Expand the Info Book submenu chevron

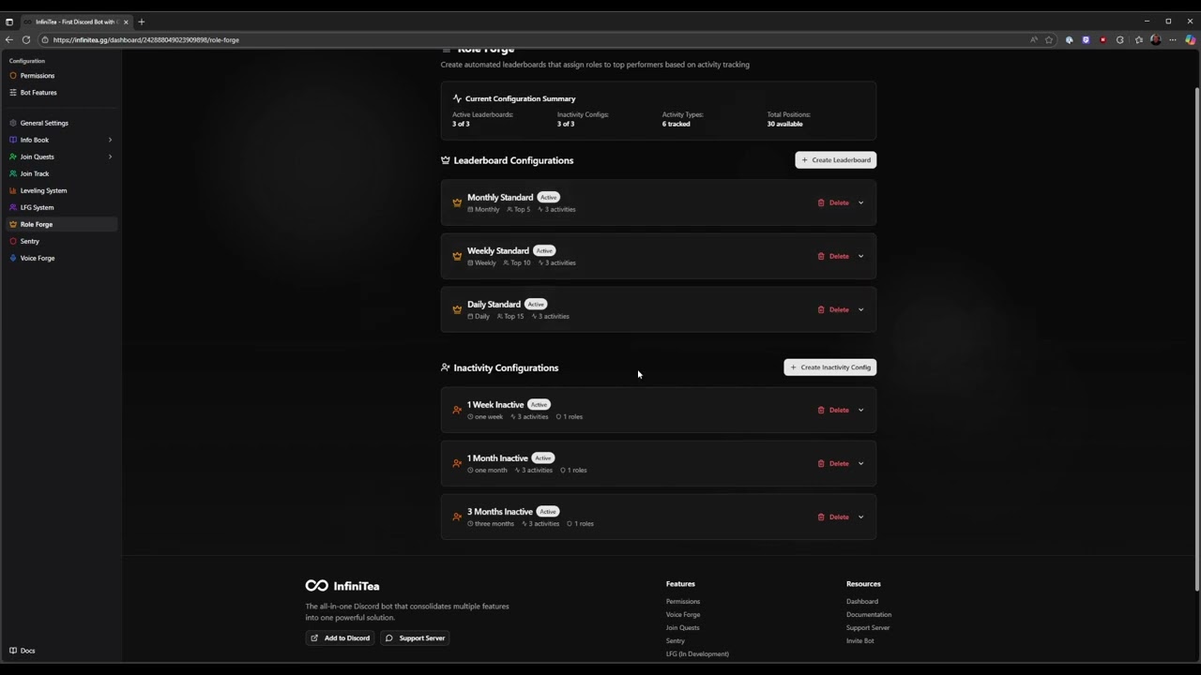tap(110, 140)
